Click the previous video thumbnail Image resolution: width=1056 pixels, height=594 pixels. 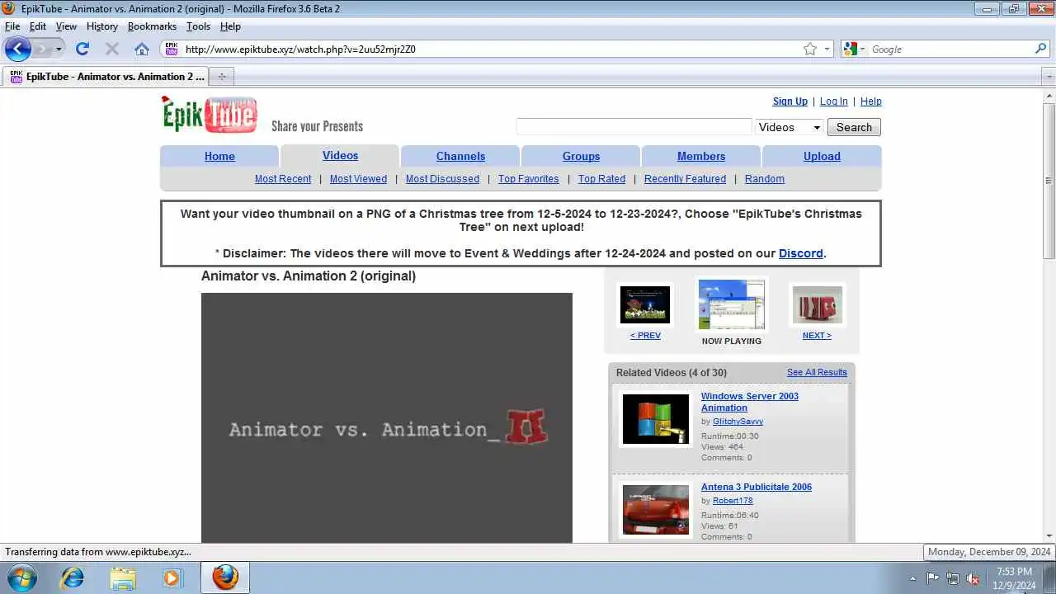pos(644,304)
